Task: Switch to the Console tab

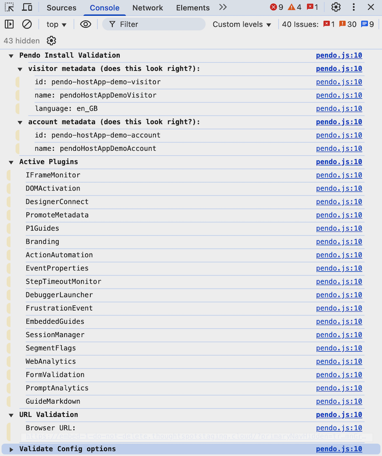Action: coord(104,8)
